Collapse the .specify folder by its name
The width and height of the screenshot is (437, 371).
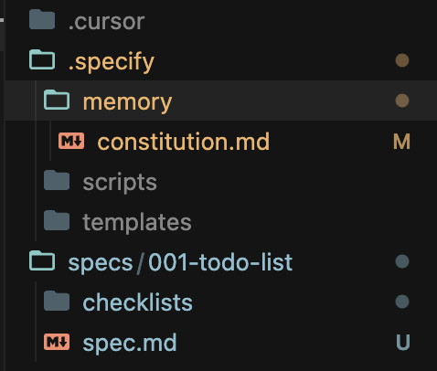click(x=112, y=61)
